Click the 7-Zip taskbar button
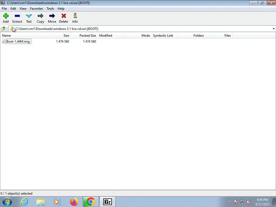The width and height of the screenshot is (276, 207). tap(107, 202)
